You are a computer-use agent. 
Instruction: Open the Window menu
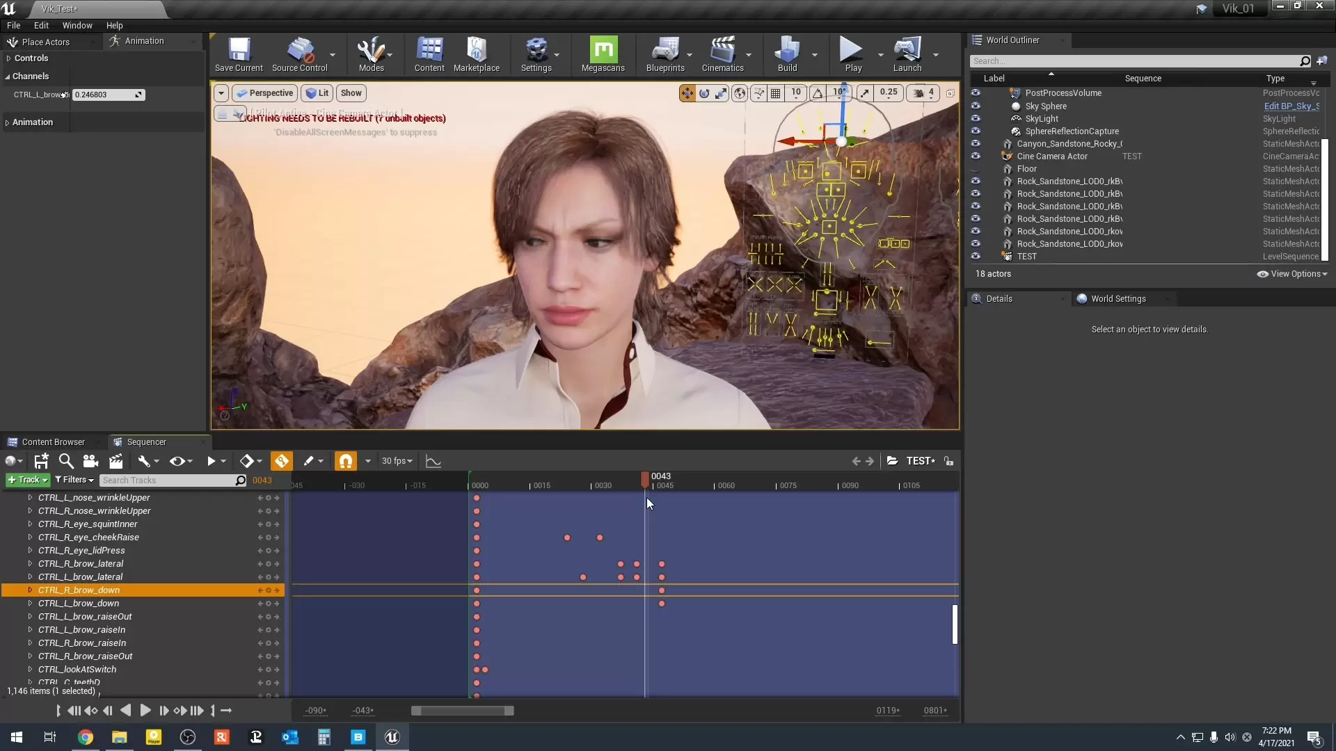(x=77, y=25)
